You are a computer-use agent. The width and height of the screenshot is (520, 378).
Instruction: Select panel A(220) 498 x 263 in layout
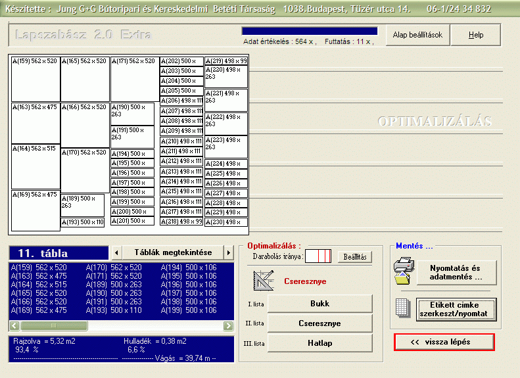click(226, 77)
